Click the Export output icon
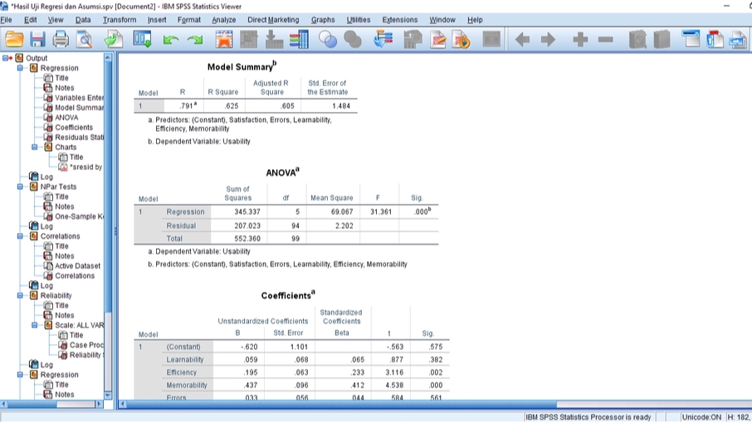The height and width of the screenshot is (422, 752). (x=113, y=39)
